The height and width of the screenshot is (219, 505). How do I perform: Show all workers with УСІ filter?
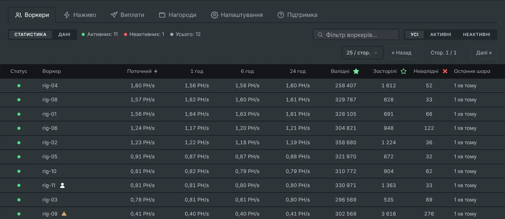tap(415, 34)
